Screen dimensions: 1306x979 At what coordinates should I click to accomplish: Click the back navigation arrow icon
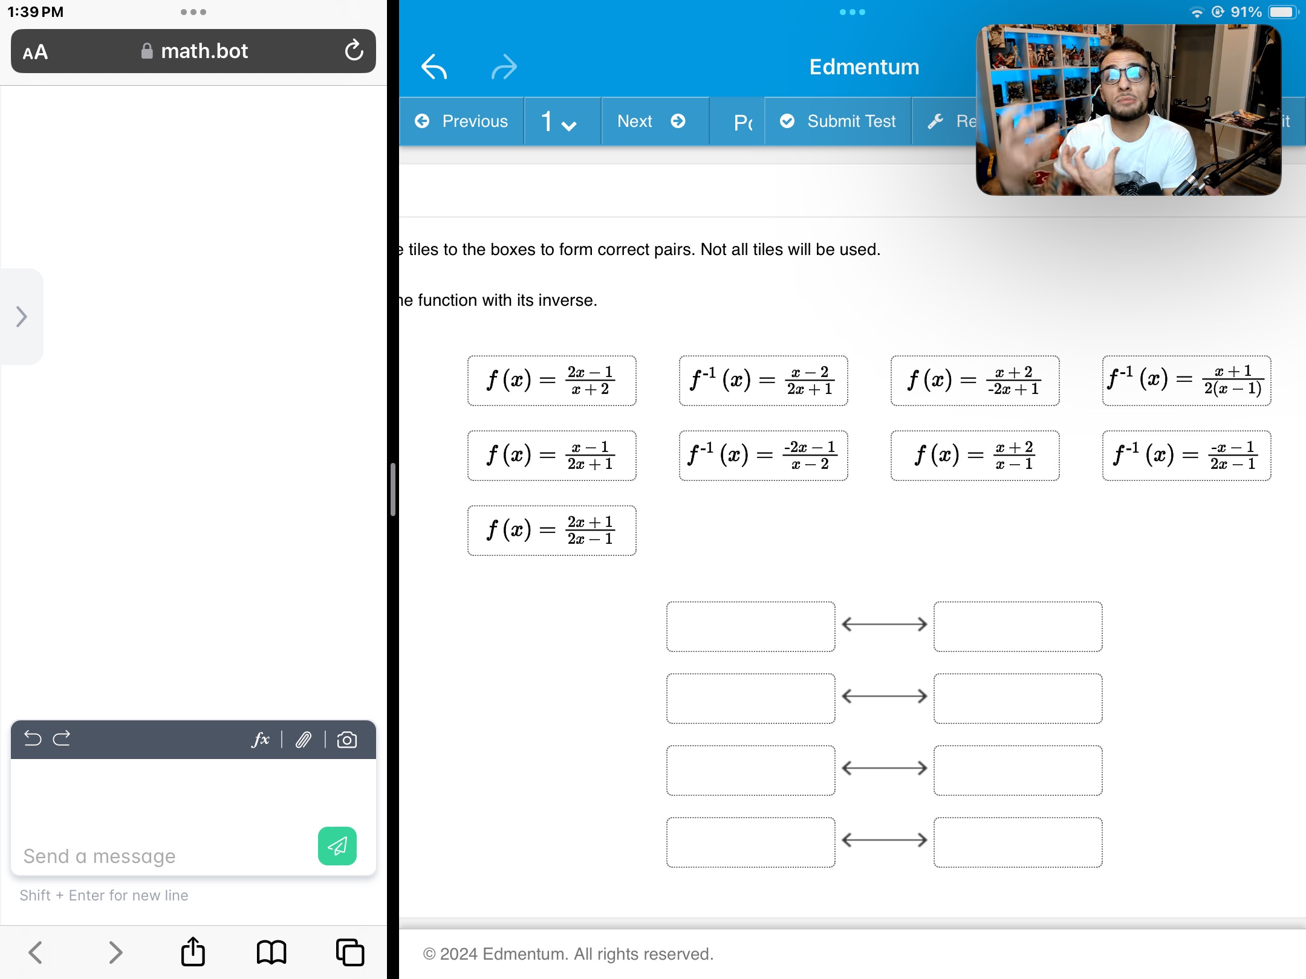[x=435, y=68]
